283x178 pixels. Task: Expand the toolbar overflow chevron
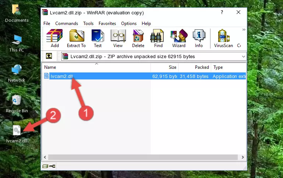(244, 29)
